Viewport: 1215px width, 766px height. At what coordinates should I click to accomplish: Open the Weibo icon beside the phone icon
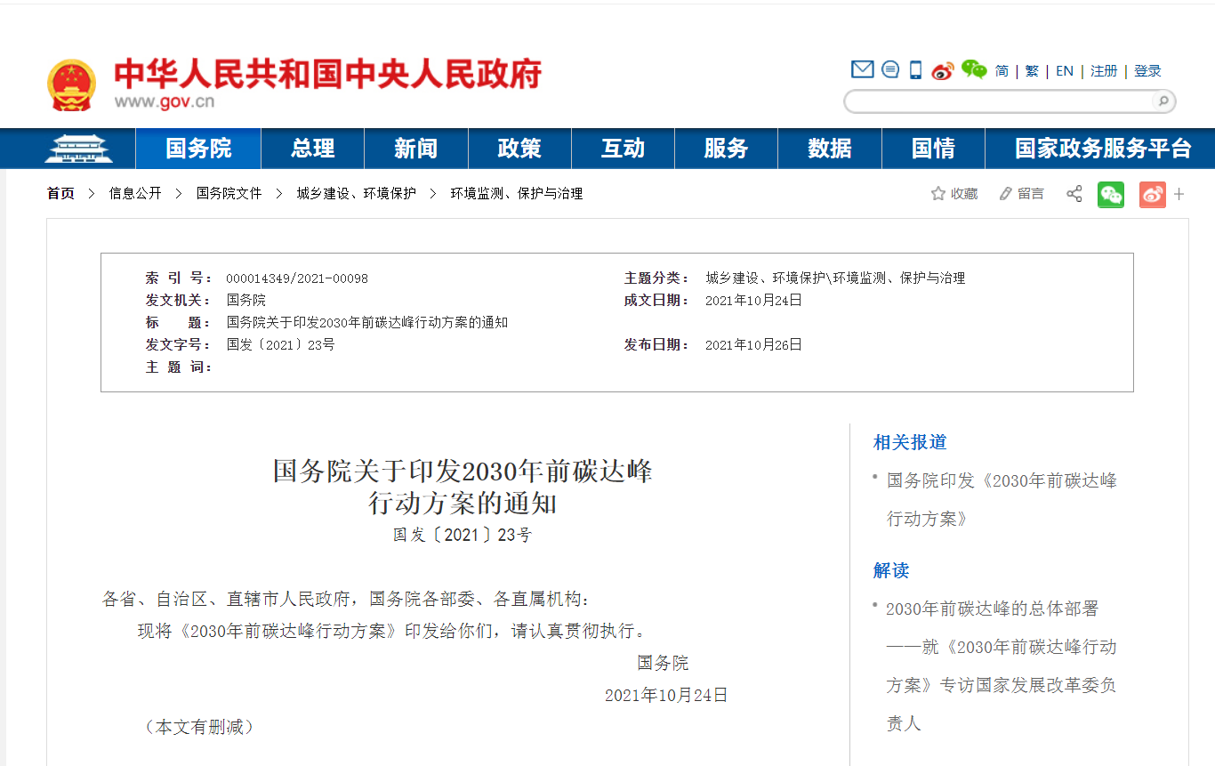click(942, 71)
